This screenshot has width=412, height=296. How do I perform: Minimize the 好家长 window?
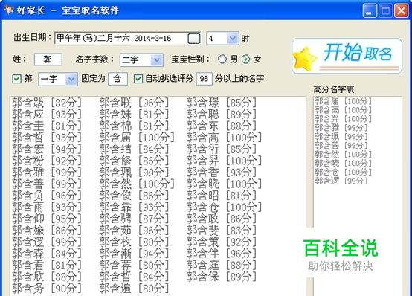point(370,11)
